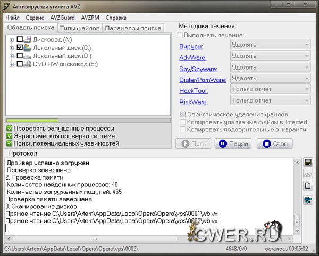
Task: Expand the Локальный диск (D:) tree node
Action: (x=12, y=56)
